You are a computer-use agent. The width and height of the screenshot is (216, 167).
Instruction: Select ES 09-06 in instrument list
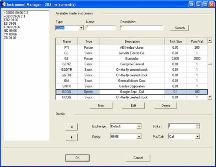(x=10, y=23)
